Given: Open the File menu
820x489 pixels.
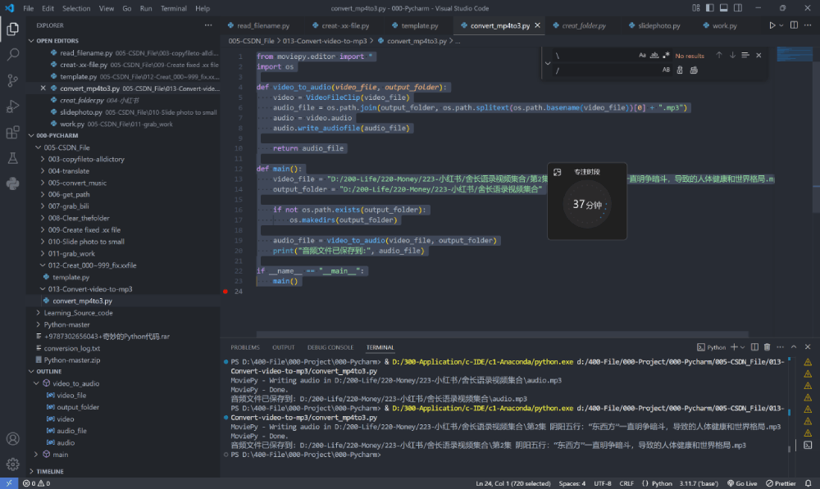Looking at the screenshot, I should pos(28,8).
